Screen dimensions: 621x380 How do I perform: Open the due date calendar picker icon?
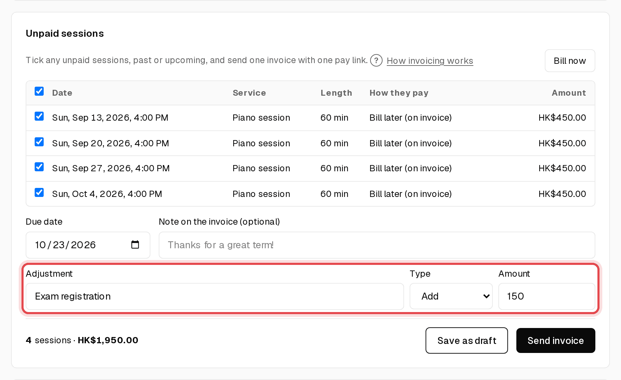point(135,245)
